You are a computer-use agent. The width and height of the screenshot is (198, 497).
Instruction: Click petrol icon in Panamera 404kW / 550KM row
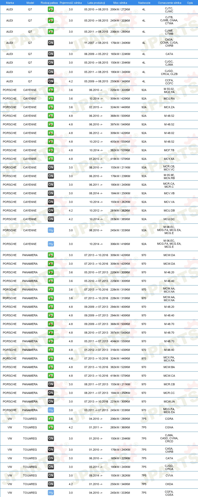point(51,341)
